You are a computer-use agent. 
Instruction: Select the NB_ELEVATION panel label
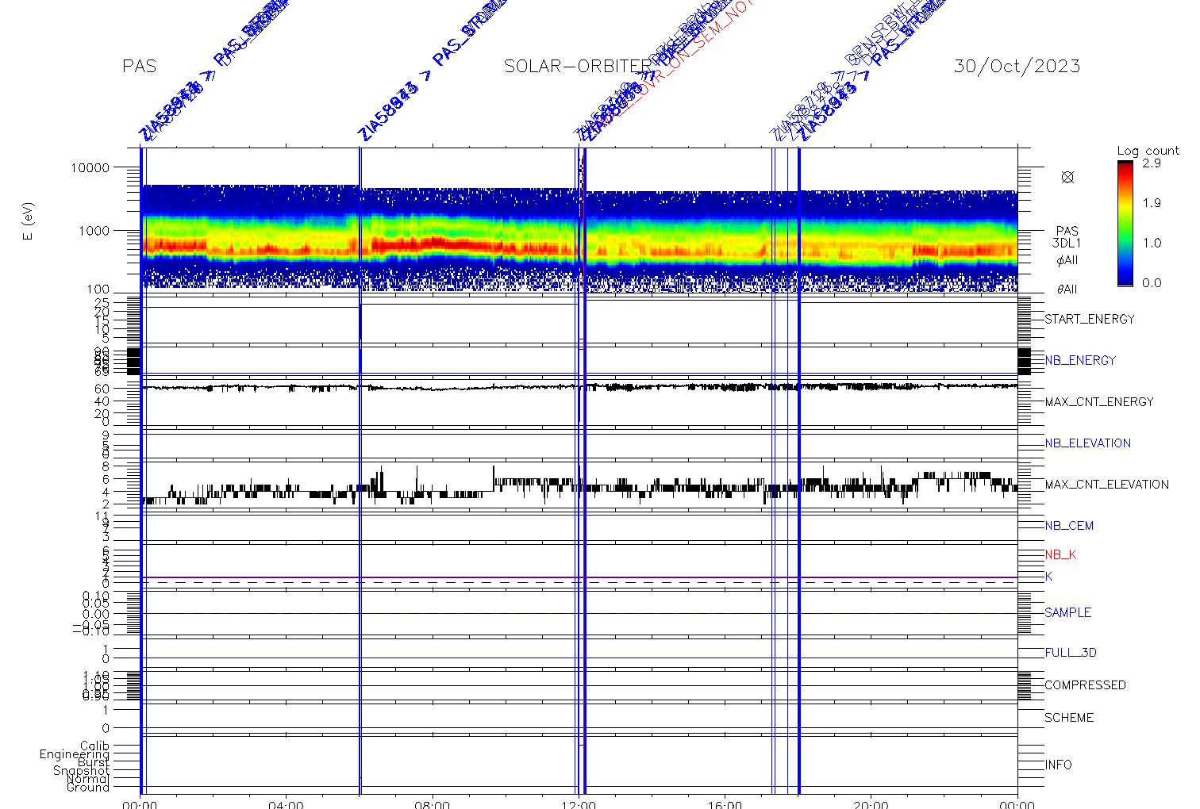[x=1088, y=443]
